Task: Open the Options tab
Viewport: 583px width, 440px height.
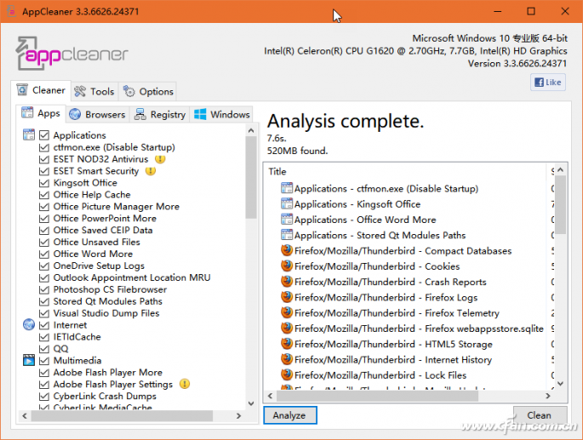Action: click(148, 92)
